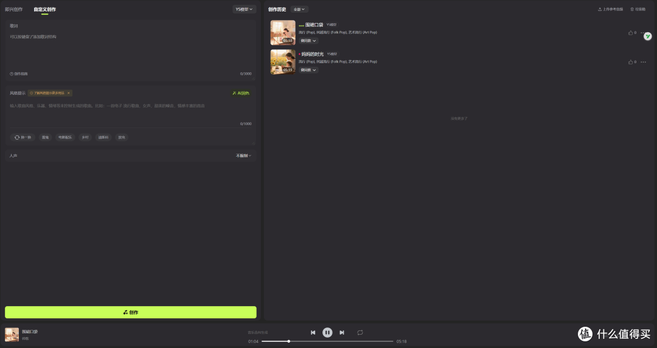Add the 放克 style tag
This screenshot has width=657, height=348.
[x=122, y=137]
